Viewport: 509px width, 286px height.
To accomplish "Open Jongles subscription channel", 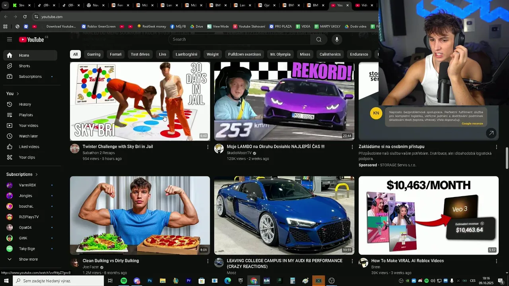I will point(30,195).
